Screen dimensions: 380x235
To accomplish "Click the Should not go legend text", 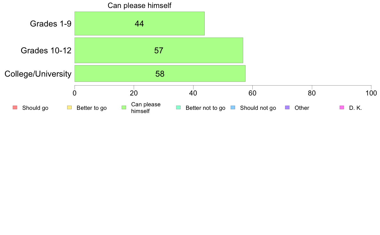I will pos(258,108).
